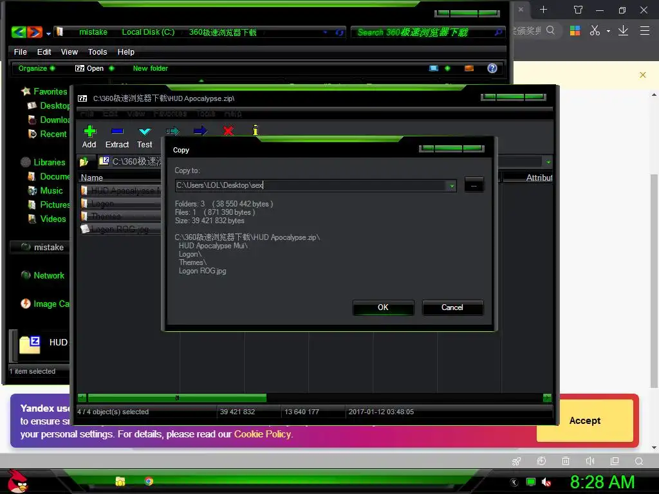Click the Explorer help question mark icon
The width and height of the screenshot is (659, 494).
tap(492, 68)
